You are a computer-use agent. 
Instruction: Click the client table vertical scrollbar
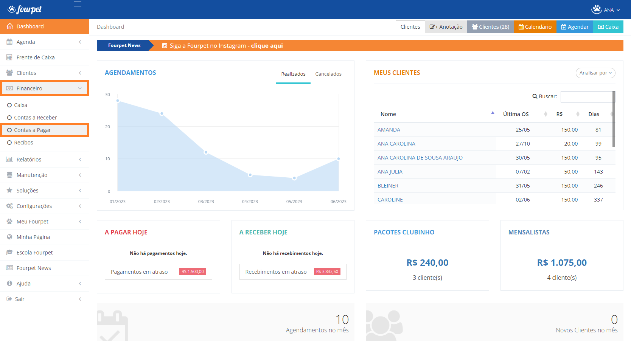tap(614, 119)
